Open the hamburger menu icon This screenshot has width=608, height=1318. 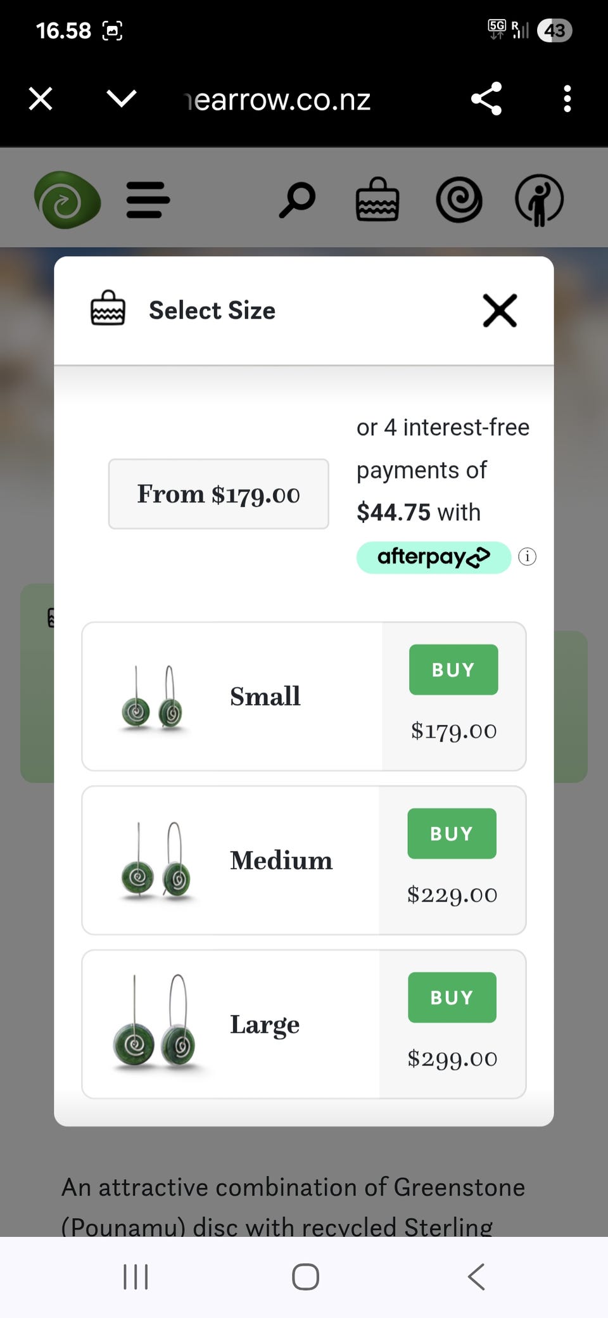148,200
